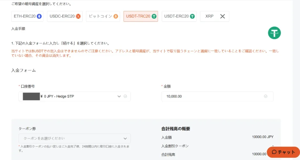Click the chat bubble icon
The image size is (300, 160).
274,152
